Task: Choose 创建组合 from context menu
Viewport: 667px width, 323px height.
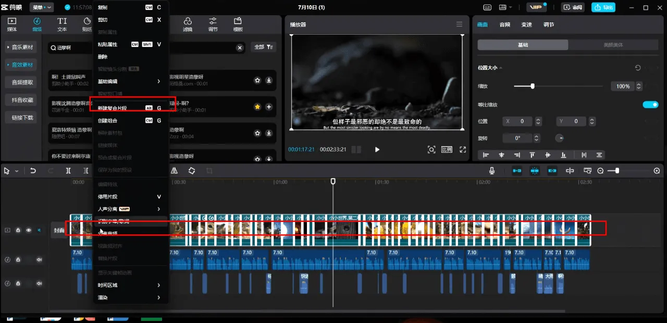Action: (129, 120)
